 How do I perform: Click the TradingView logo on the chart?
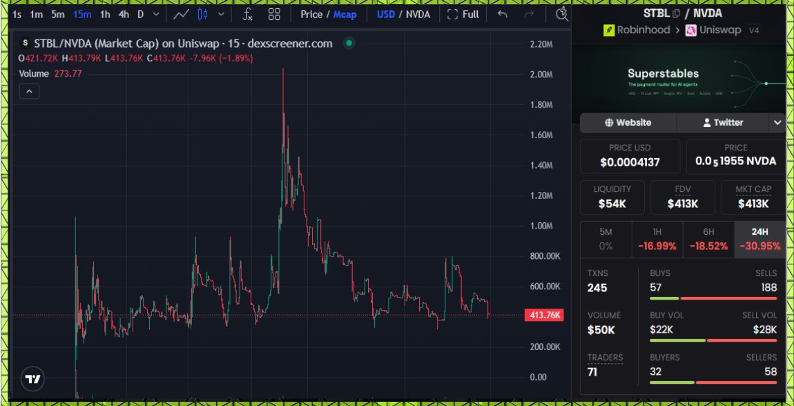point(33,378)
